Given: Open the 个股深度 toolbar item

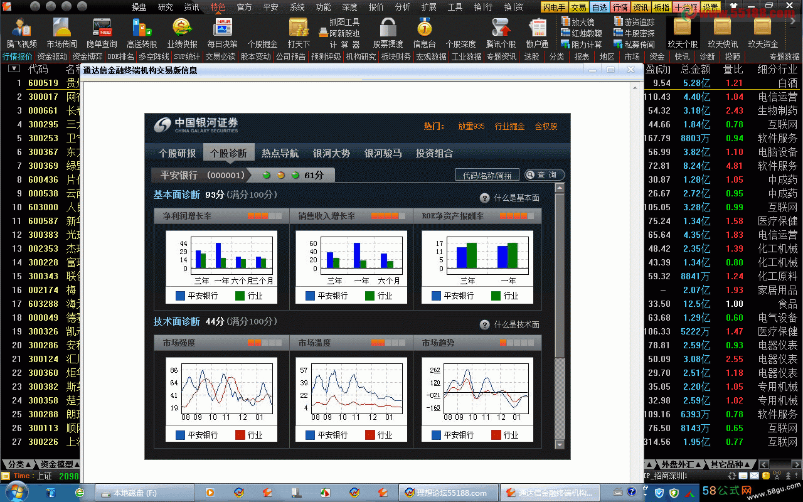Looking at the screenshot, I should pyautogui.click(x=461, y=44).
